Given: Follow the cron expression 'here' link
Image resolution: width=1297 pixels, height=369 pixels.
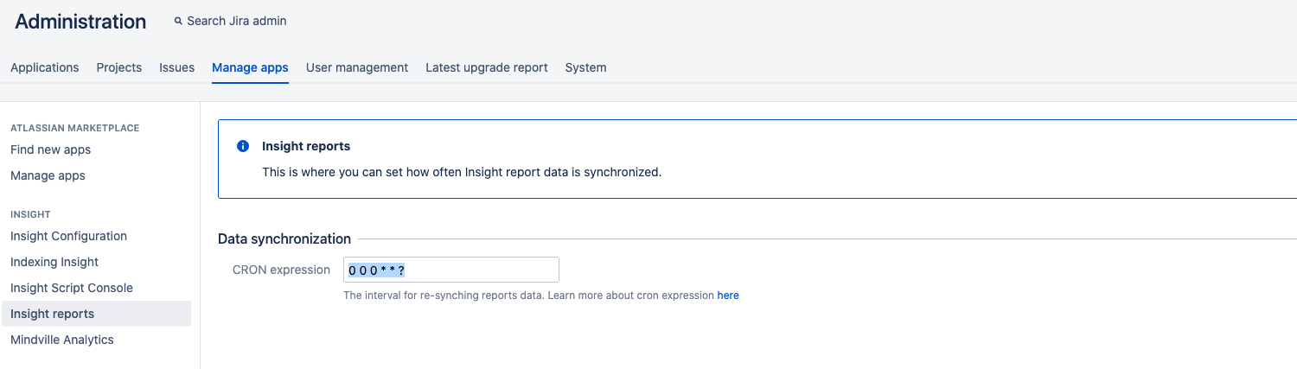Looking at the screenshot, I should tap(728, 296).
